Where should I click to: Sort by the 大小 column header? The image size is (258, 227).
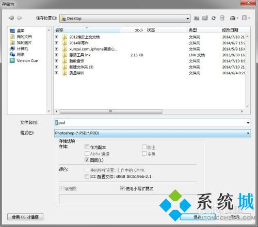(x=133, y=30)
